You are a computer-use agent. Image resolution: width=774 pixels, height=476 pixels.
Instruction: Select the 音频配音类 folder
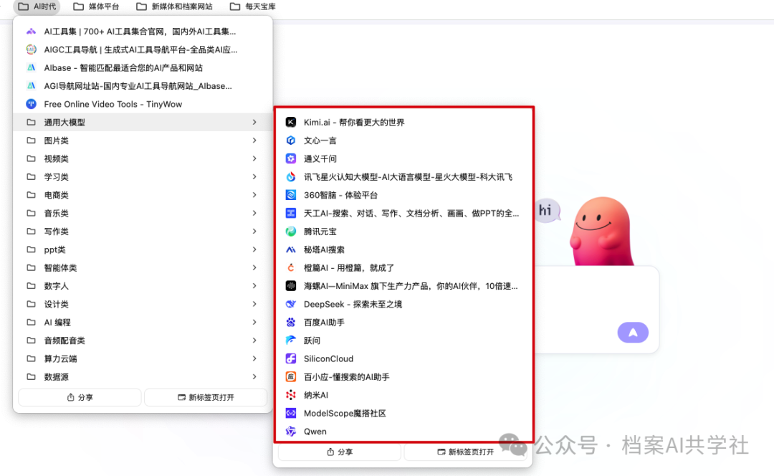[x=143, y=341]
